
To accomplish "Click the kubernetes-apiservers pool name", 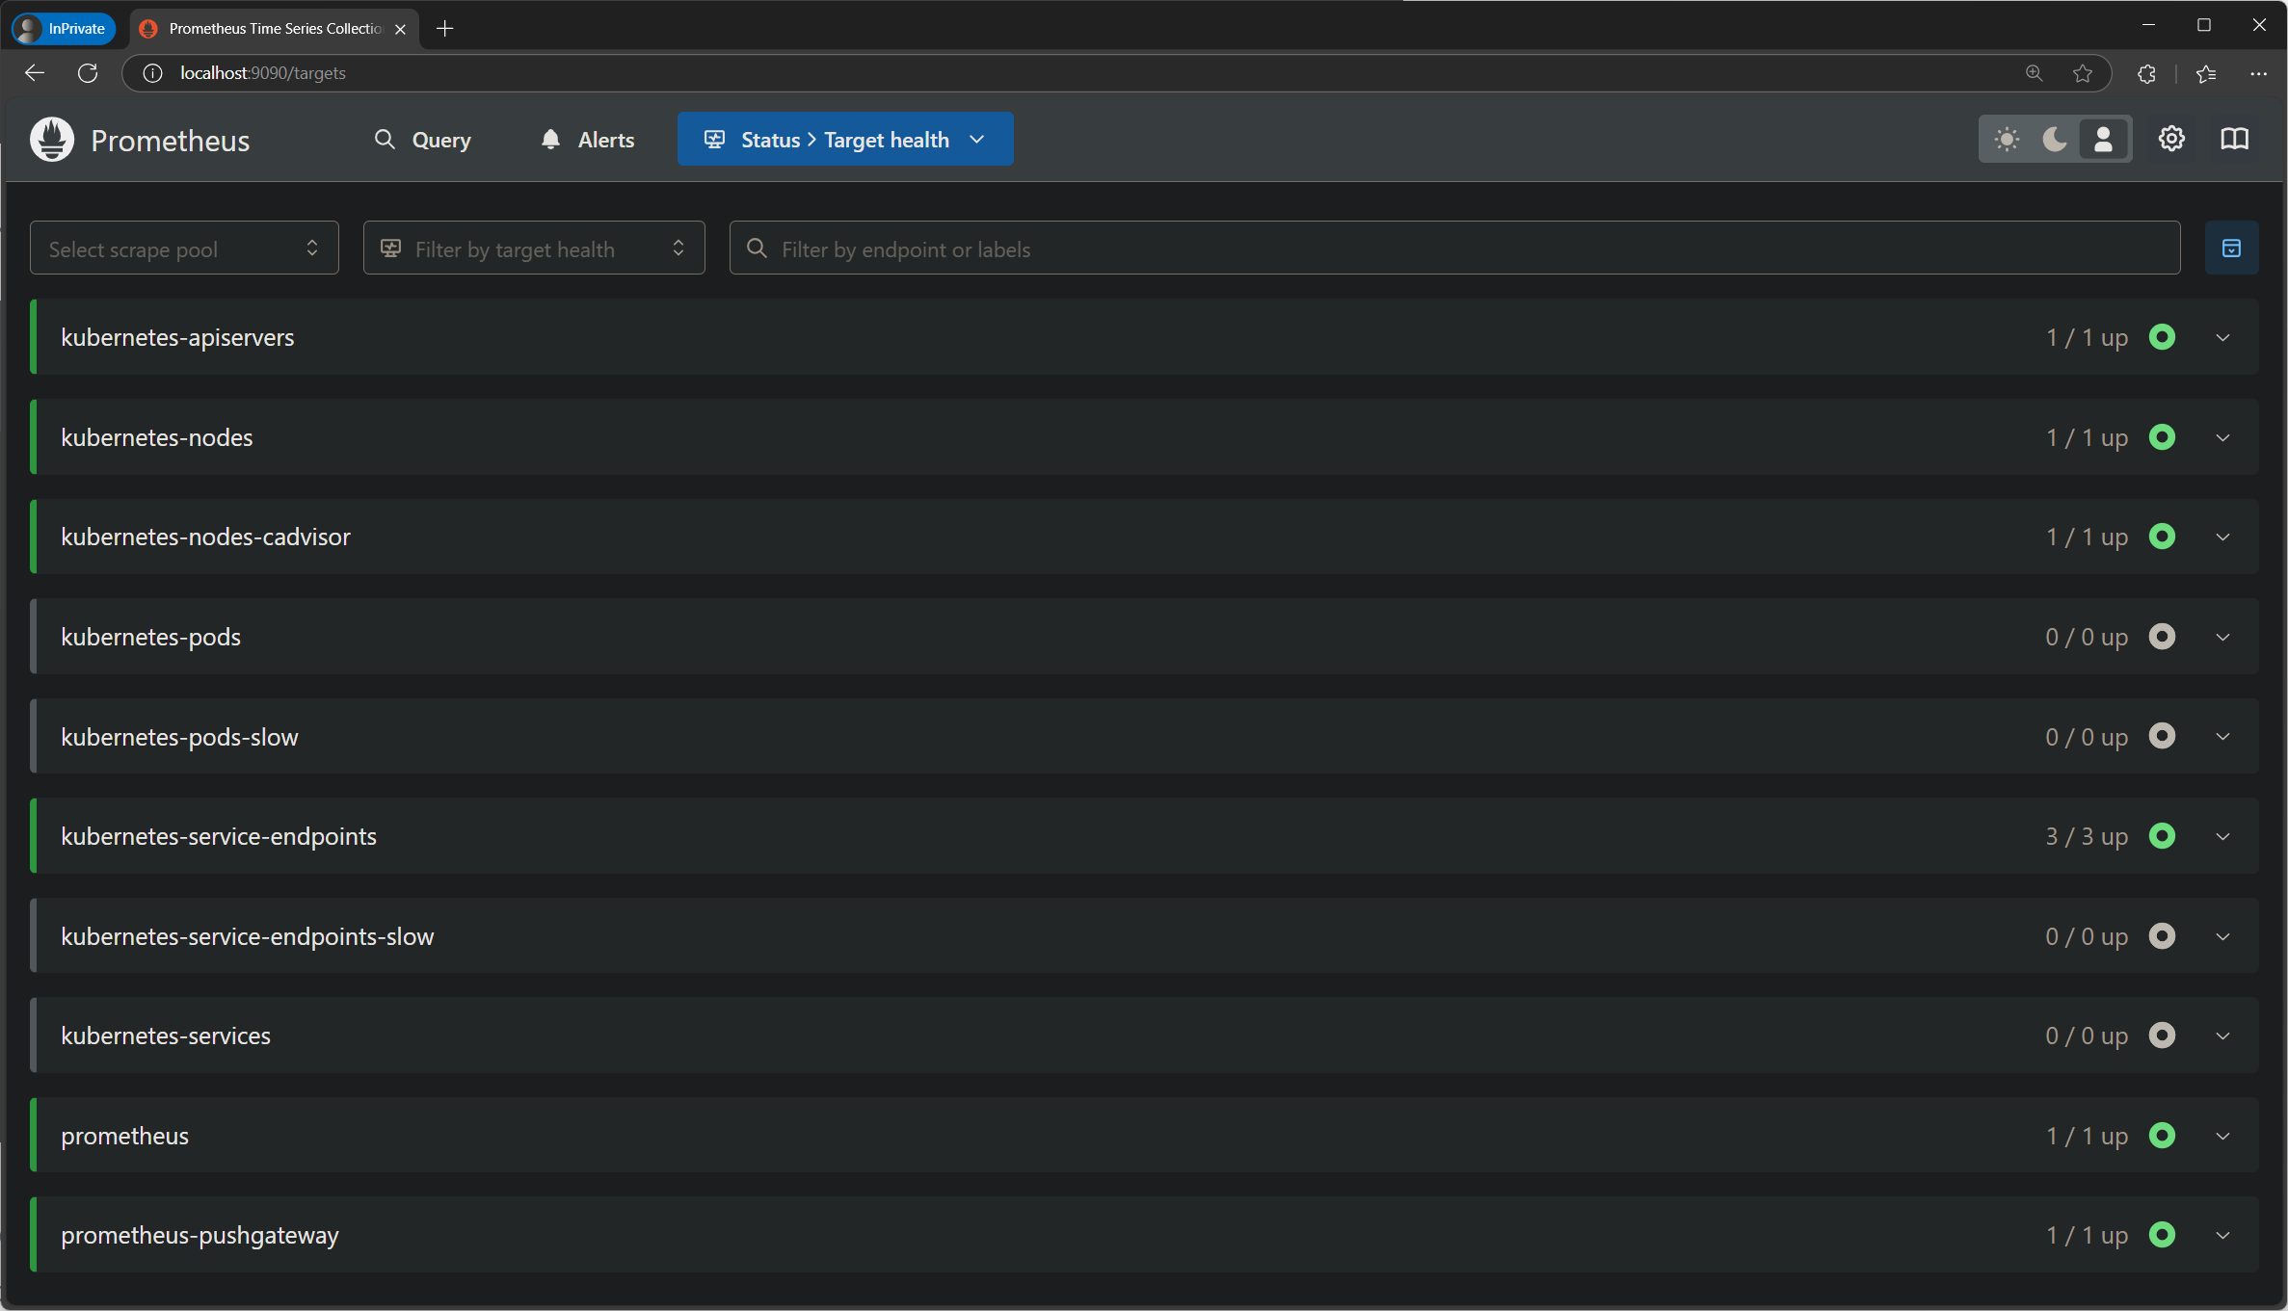I will 177,337.
